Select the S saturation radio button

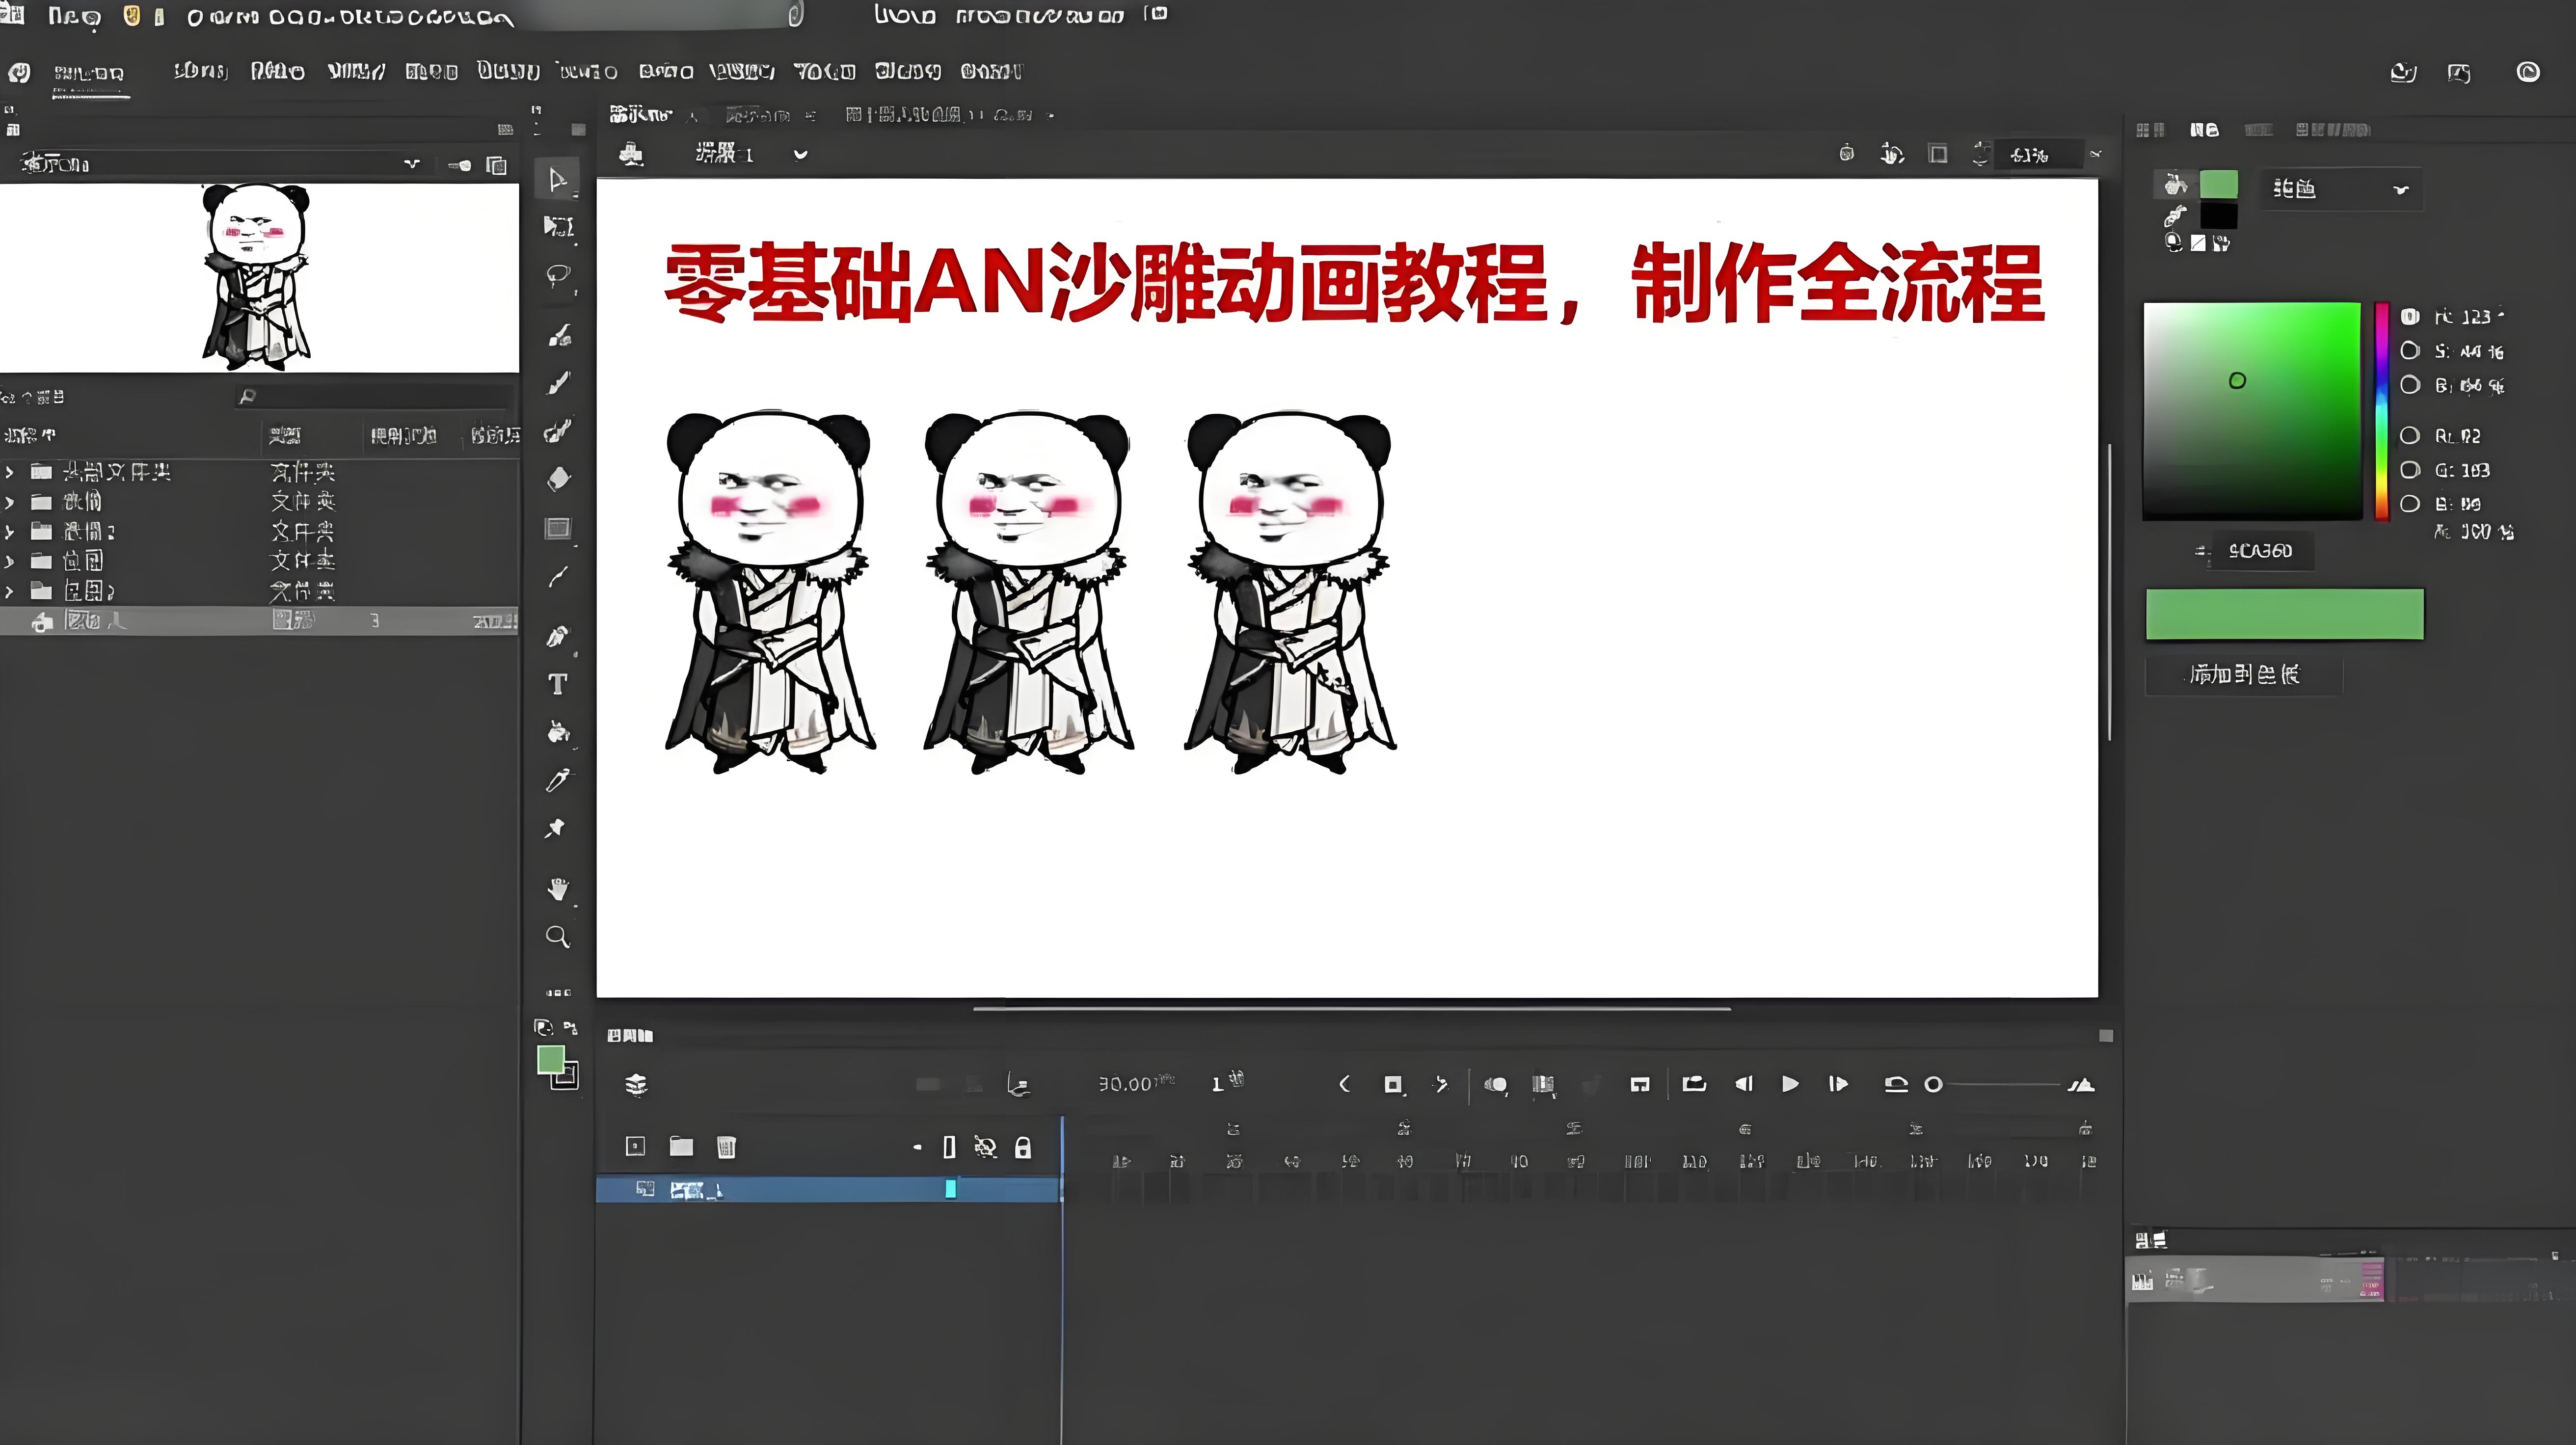(2410, 350)
